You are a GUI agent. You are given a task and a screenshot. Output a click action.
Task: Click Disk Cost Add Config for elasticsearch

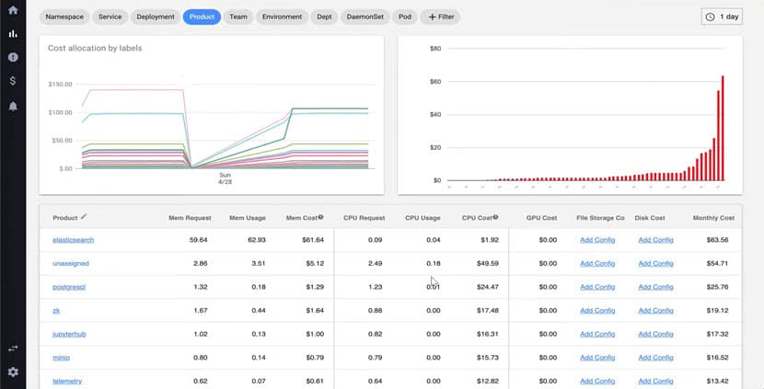(655, 240)
